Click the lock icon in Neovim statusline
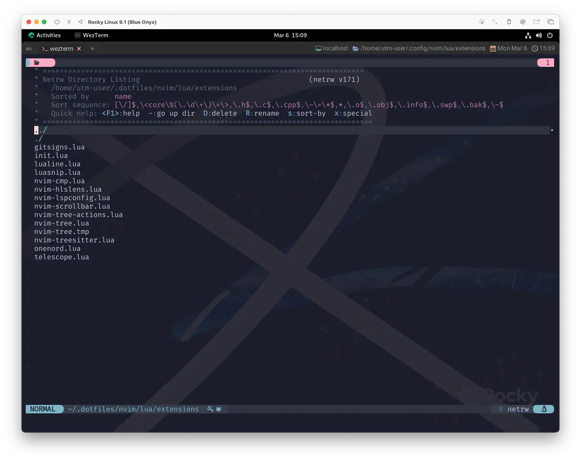Image resolution: width=581 pixels, height=461 pixels. tap(210, 409)
